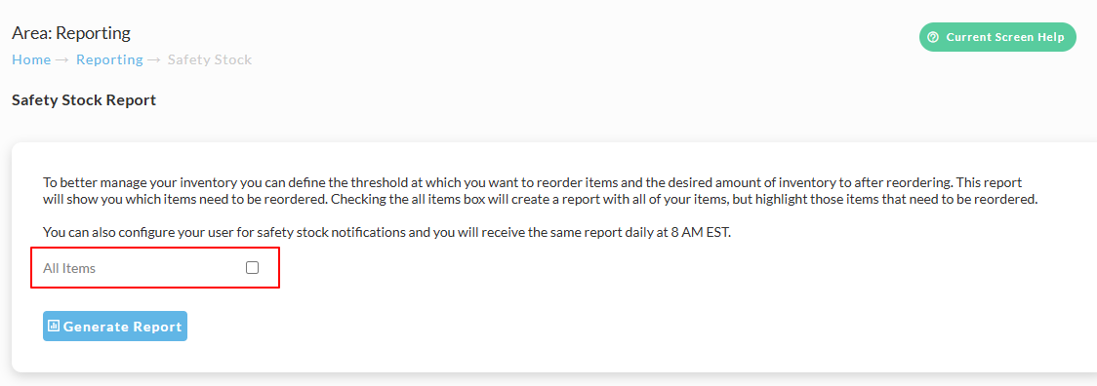This screenshot has height=386, width=1097.
Task: Click the All Items label text
Action: (x=69, y=268)
